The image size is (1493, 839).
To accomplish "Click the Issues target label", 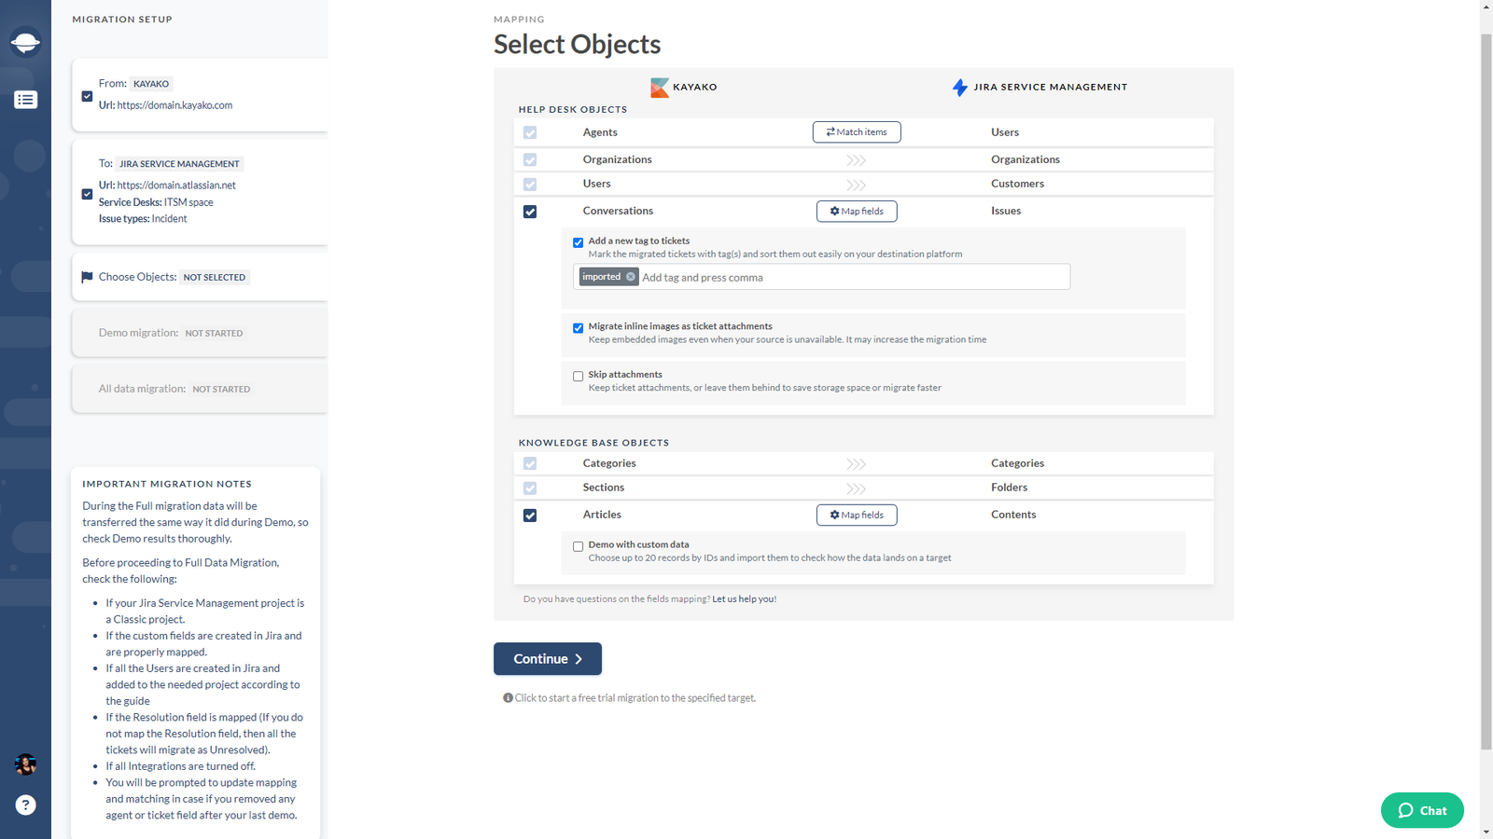I will (1006, 212).
